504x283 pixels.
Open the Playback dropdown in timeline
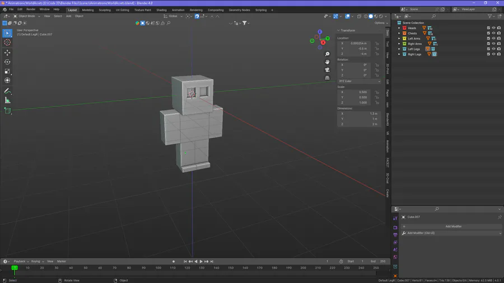point(21,262)
